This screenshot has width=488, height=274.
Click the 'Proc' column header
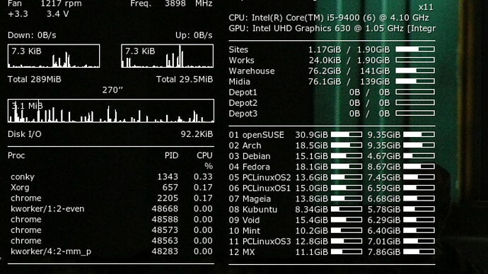16,155
